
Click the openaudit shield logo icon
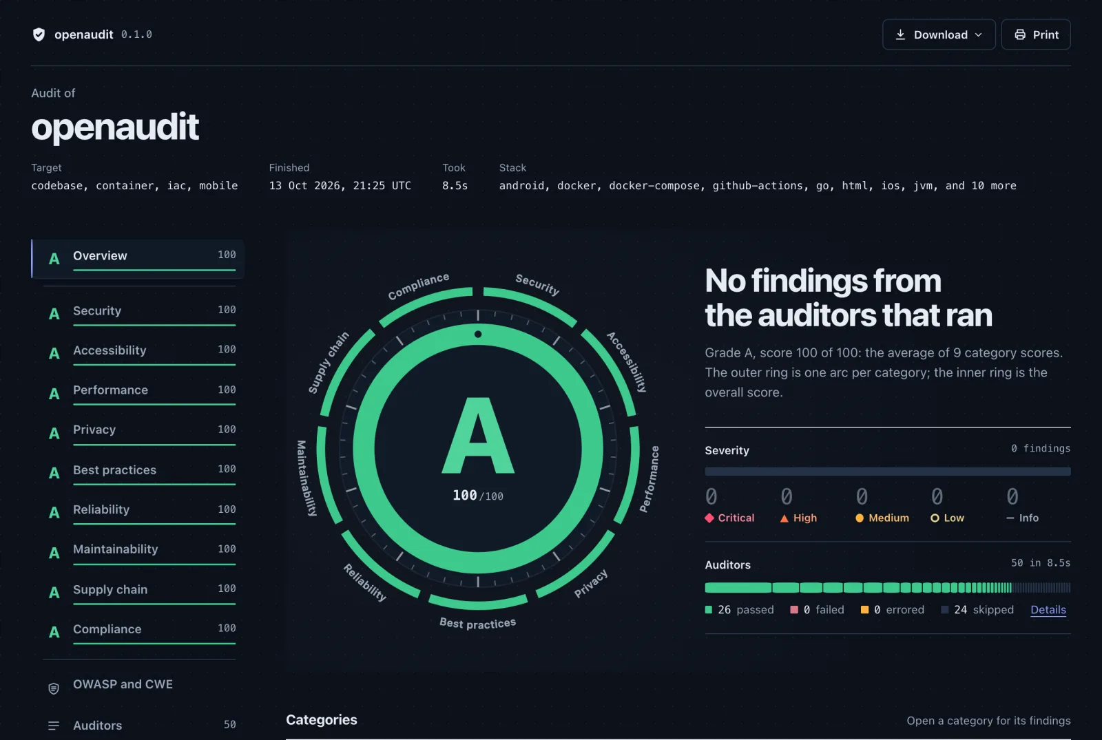(x=39, y=34)
